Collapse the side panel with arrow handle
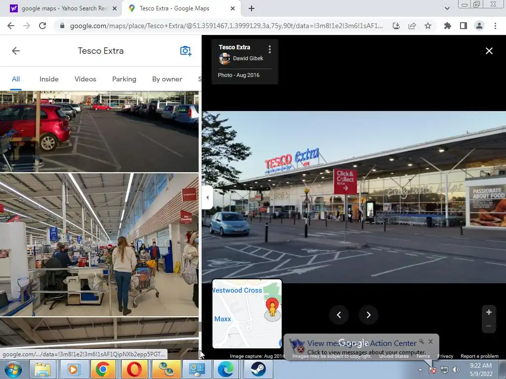Screen dimensions: 506x379 [x=207, y=197]
